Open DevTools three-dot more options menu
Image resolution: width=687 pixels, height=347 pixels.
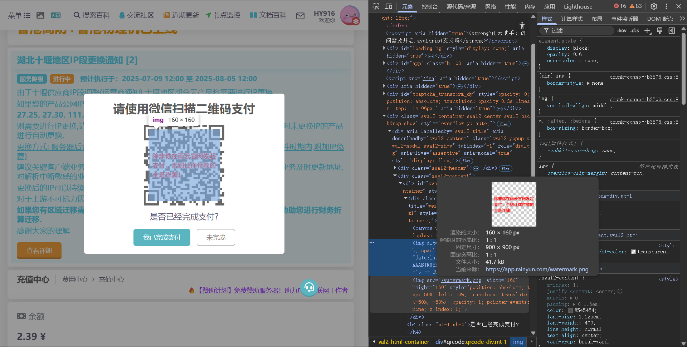tap(666, 6)
